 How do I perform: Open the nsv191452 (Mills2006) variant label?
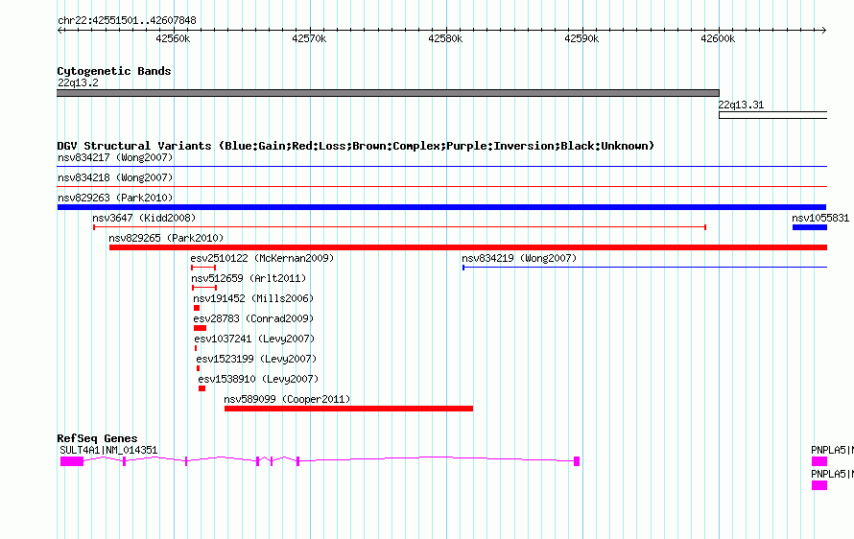coord(253,299)
